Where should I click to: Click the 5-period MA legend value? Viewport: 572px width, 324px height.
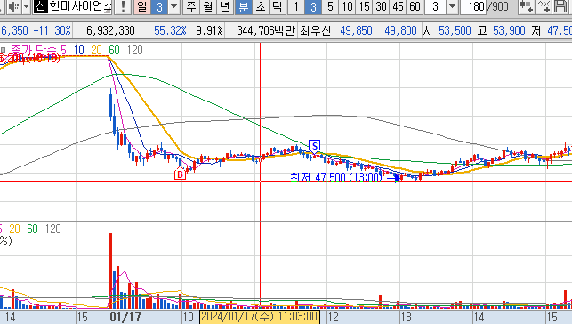[x=63, y=50]
